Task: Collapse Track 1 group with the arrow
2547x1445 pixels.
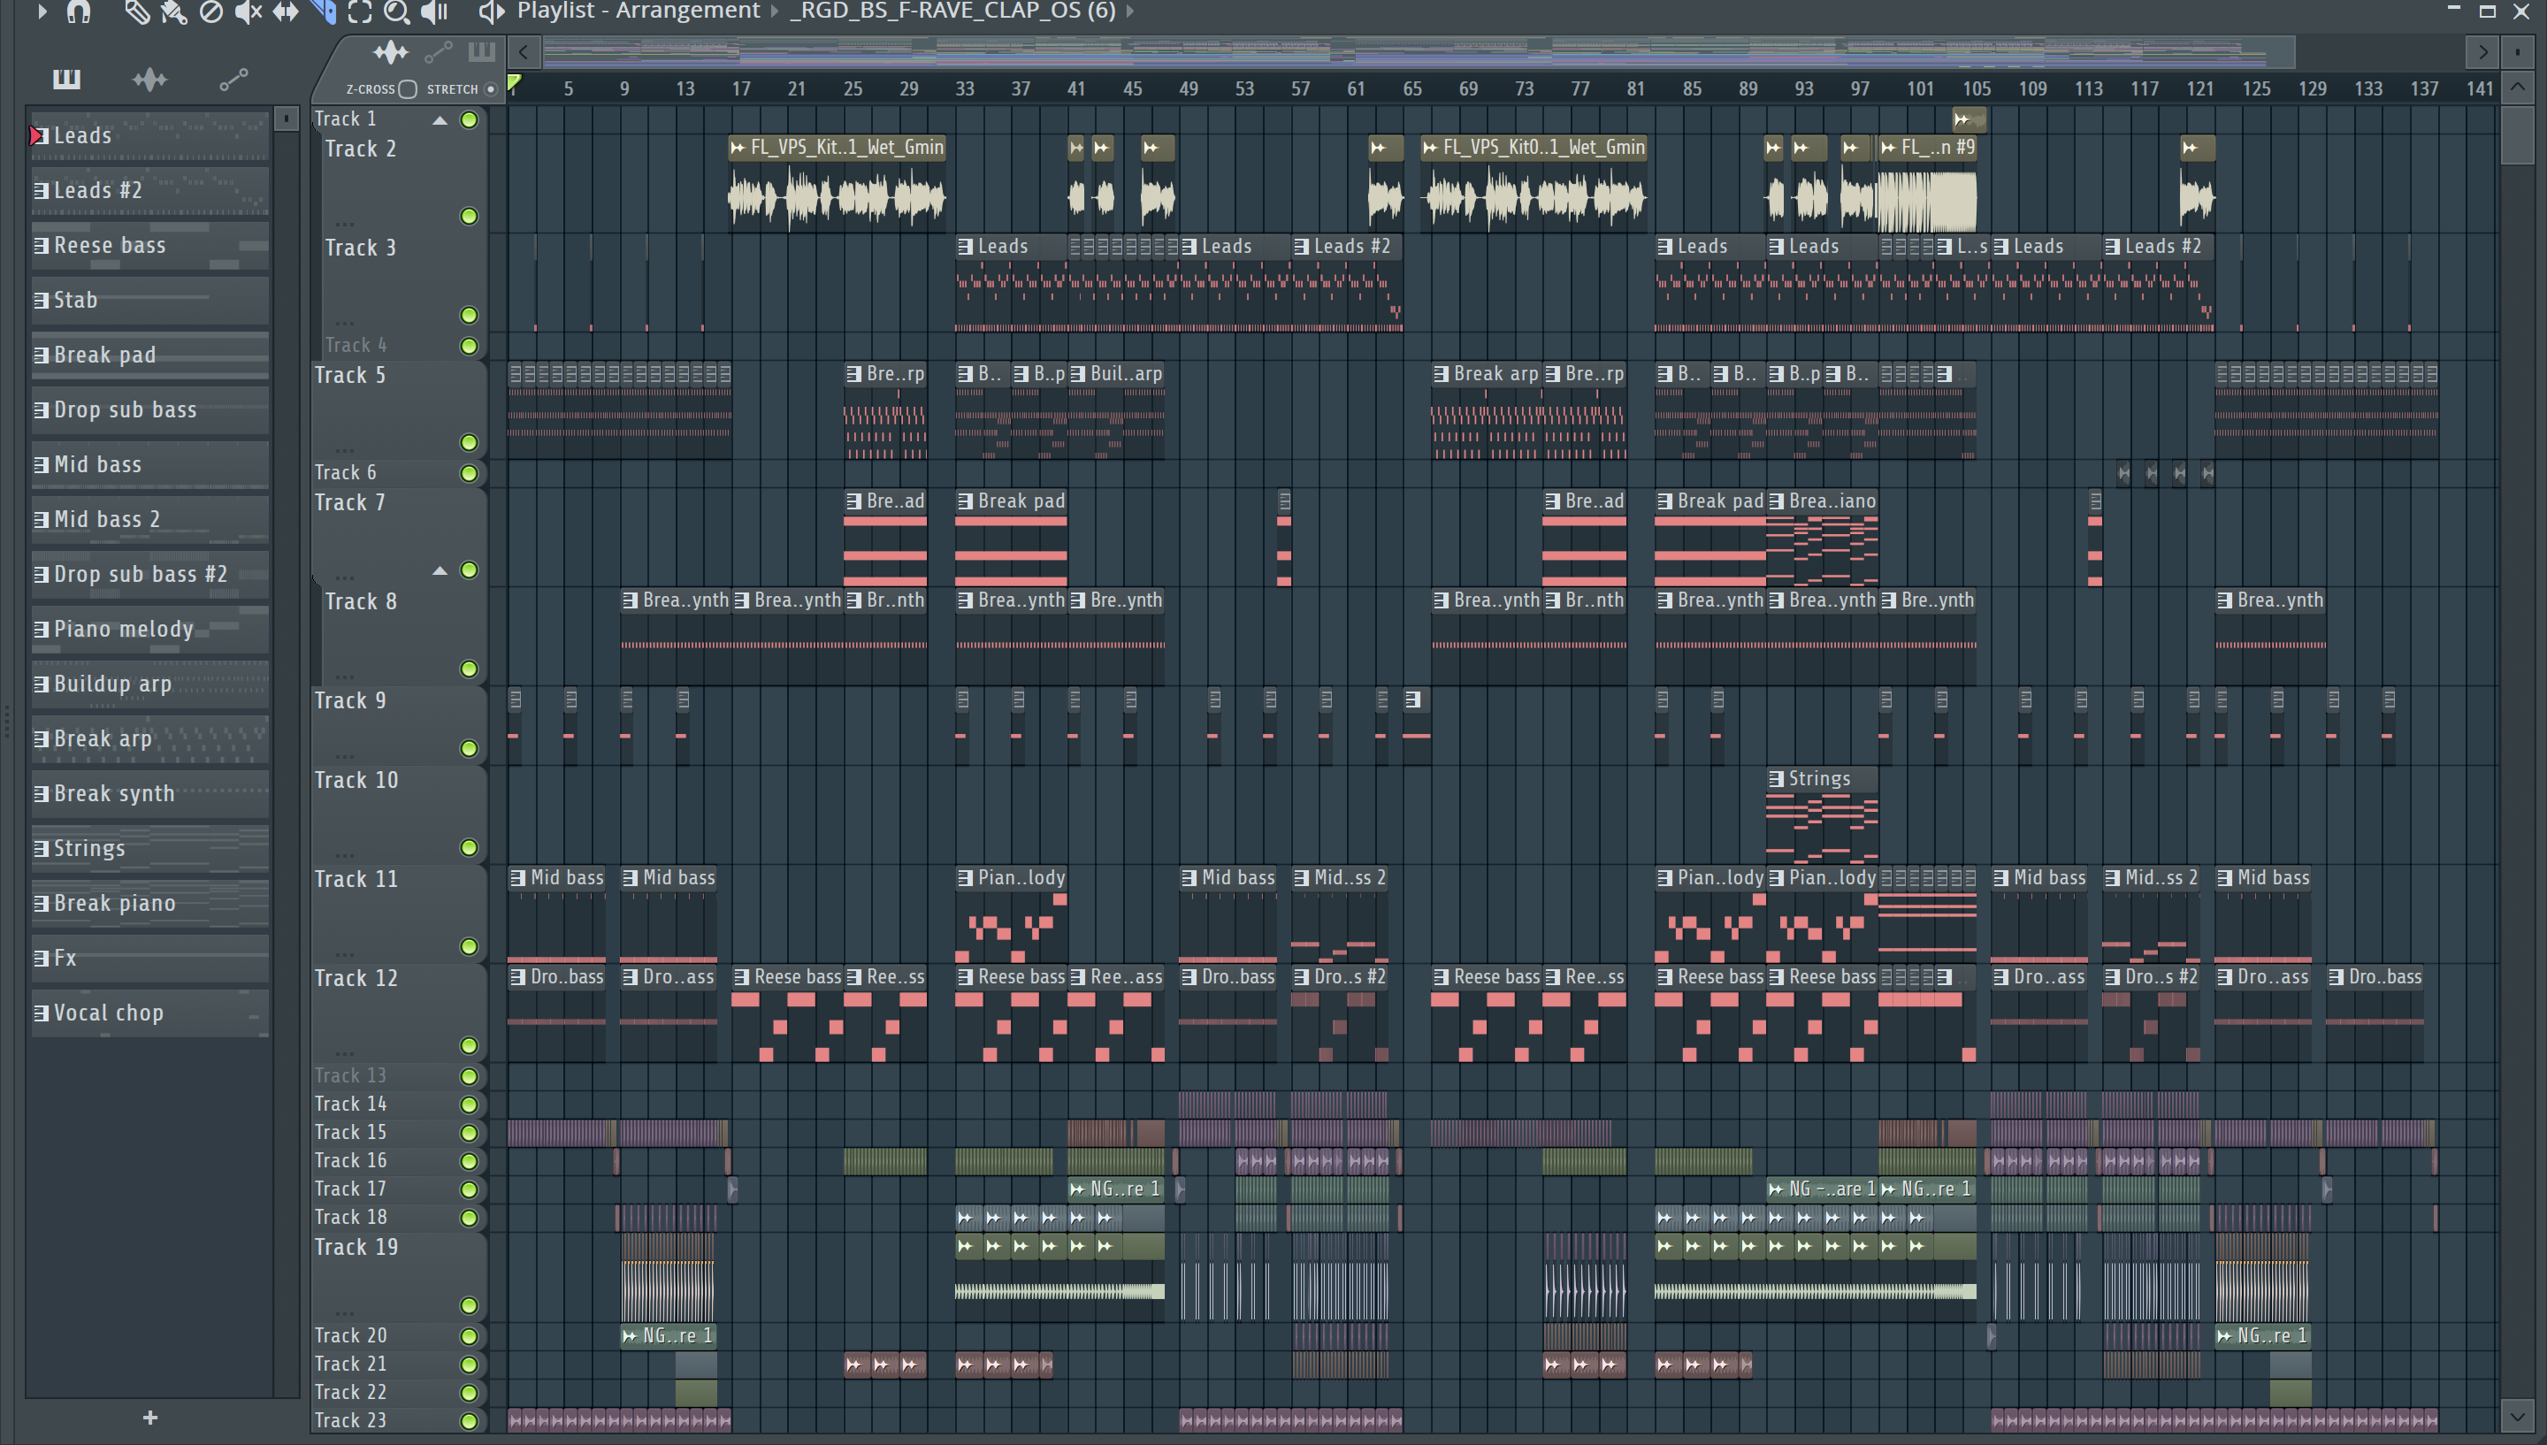Action: 440,120
